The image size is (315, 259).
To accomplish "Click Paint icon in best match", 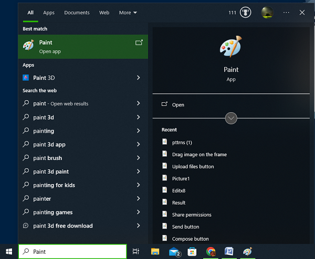I will [x=28, y=45].
